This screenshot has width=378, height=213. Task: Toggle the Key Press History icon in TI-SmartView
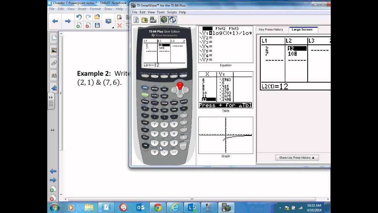(173, 20)
